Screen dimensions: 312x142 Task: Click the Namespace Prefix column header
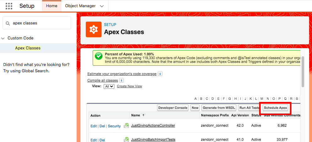click(215, 115)
